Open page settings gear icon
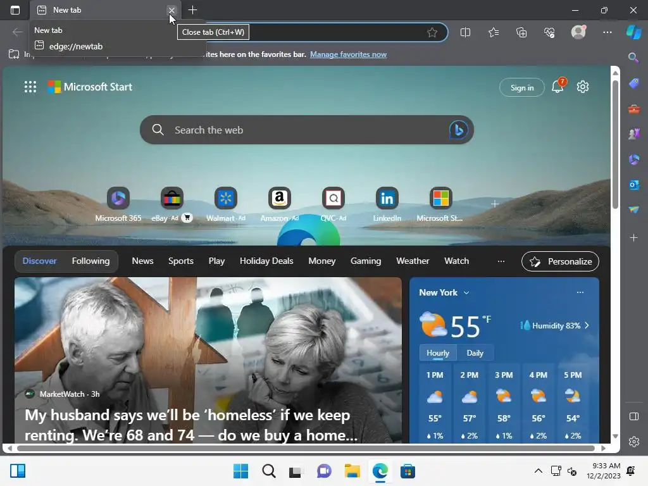The height and width of the screenshot is (486, 648). point(583,87)
